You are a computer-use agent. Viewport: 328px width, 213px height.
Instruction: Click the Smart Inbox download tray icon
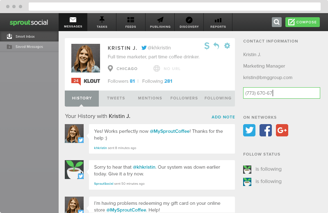[9, 36]
